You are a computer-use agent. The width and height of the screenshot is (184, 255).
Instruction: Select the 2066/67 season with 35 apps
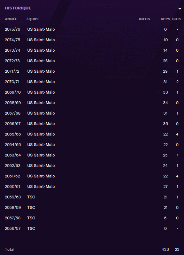92,124
